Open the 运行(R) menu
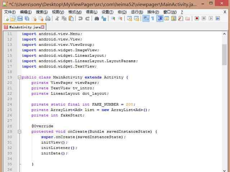Image resolution: width=230 pixels, height=172 pixels. point(137,12)
